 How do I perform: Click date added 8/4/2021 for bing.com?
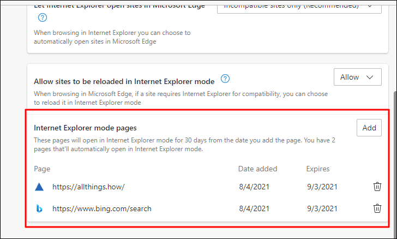click(254, 208)
